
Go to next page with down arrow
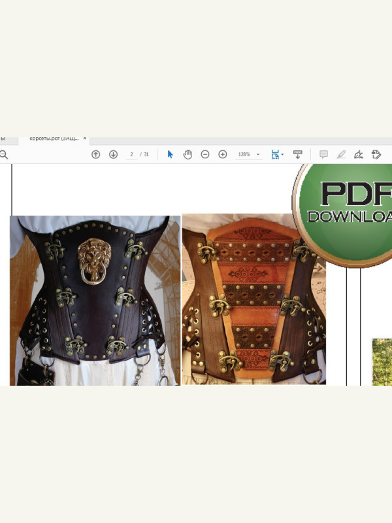tap(113, 154)
